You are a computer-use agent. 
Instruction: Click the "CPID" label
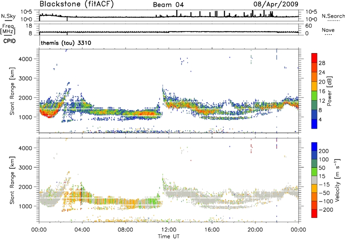click(9, 41)
